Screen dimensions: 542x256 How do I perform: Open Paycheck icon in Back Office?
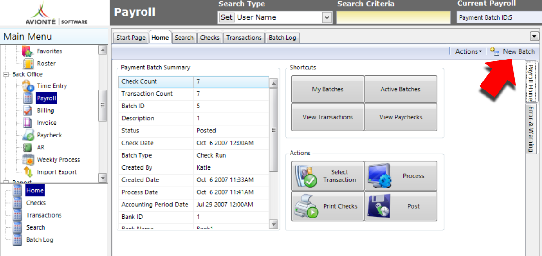point(28,135)
